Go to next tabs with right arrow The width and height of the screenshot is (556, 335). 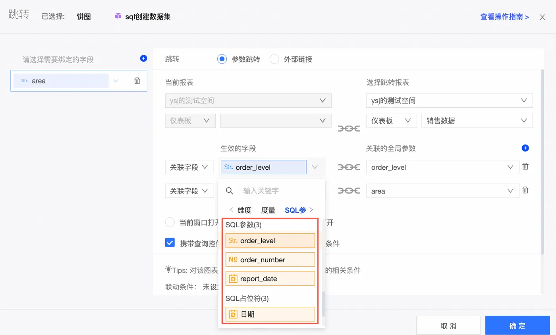pos(311,210)
